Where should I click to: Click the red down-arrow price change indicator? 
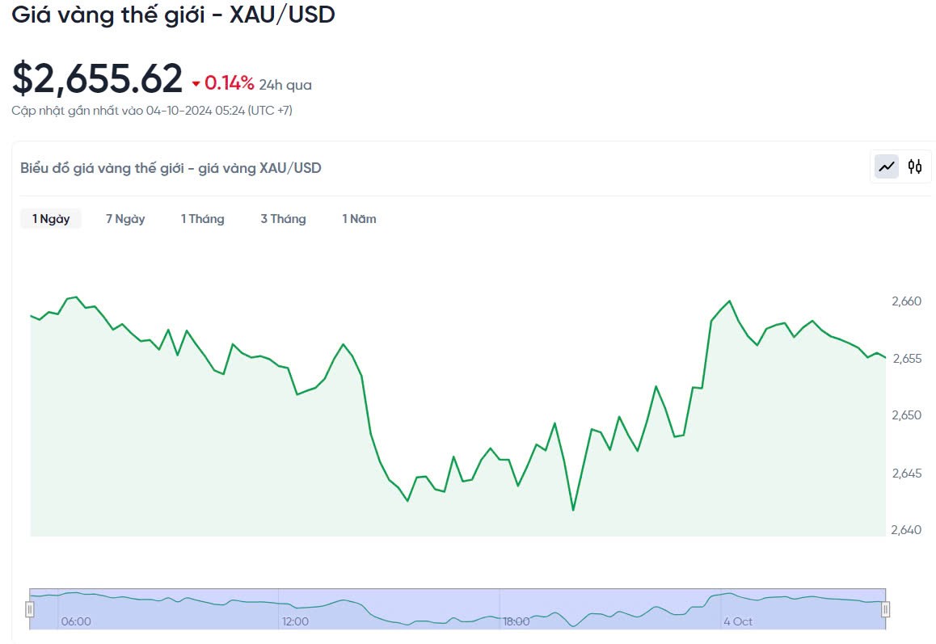(x=196, y=83)
